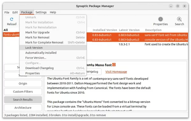This screenshot has width=191, height=121.
Task: Click the Custom Filters button
Action: point(23,92)
